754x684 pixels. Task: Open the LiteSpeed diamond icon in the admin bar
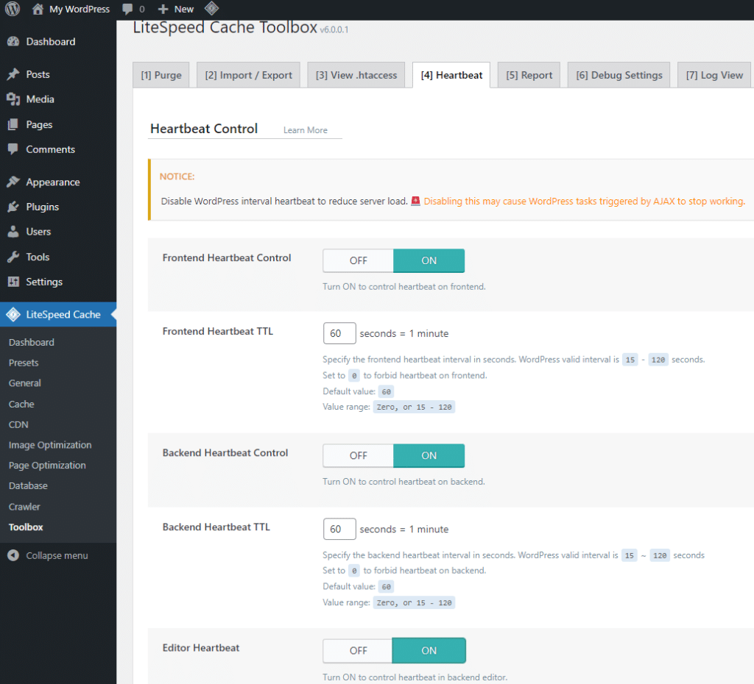[211, 8]
